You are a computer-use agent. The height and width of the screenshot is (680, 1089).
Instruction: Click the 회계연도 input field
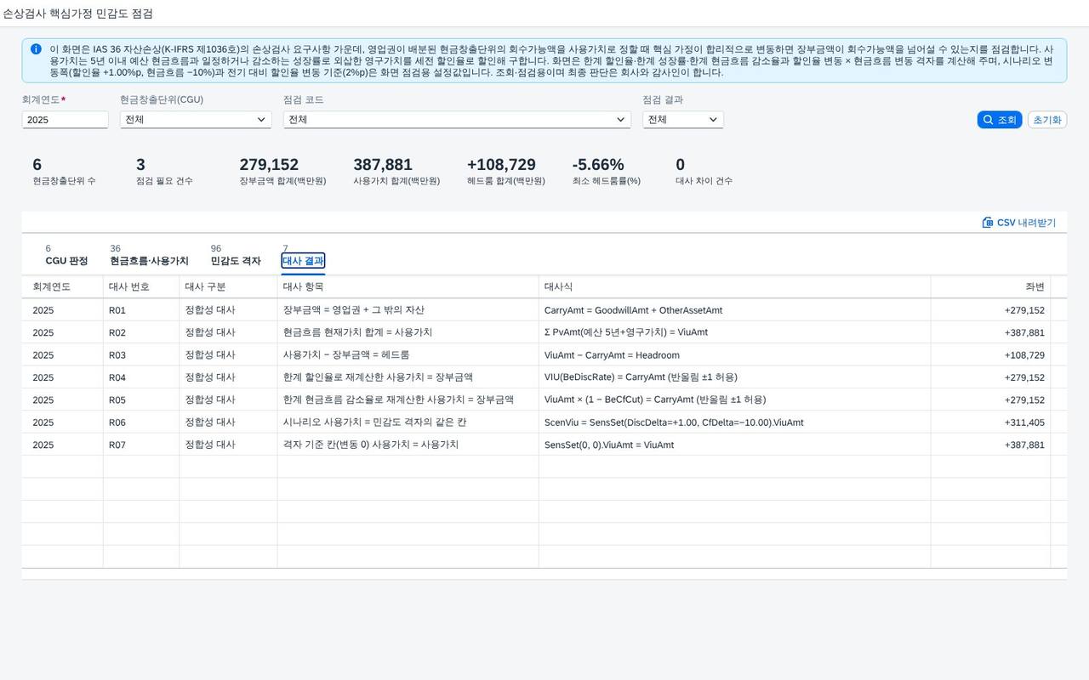point(66,120)
